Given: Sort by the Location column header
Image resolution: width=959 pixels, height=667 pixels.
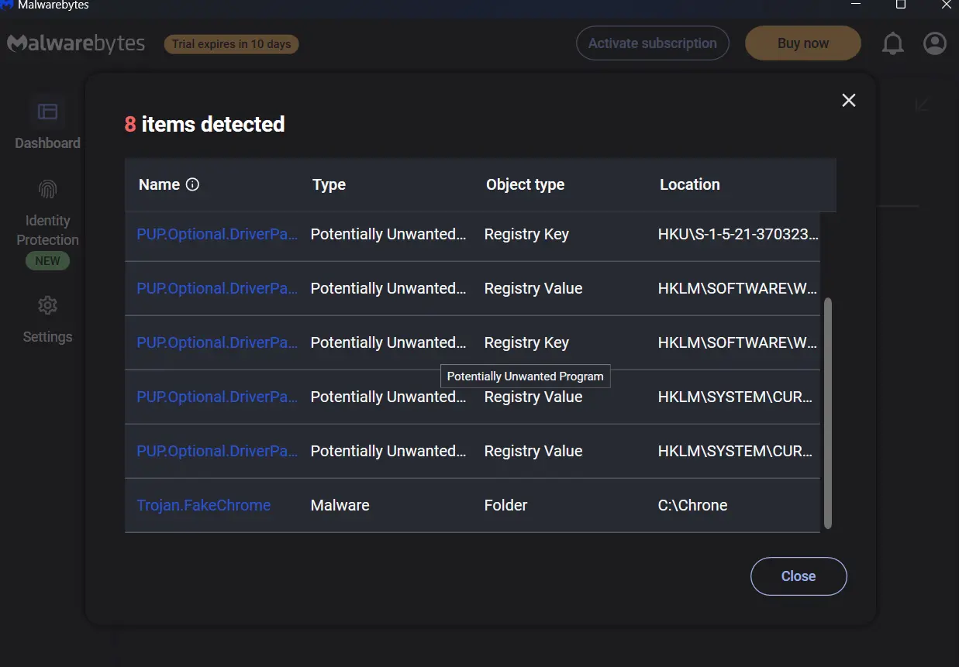Looking at the screenshot, I should point(690,184).
